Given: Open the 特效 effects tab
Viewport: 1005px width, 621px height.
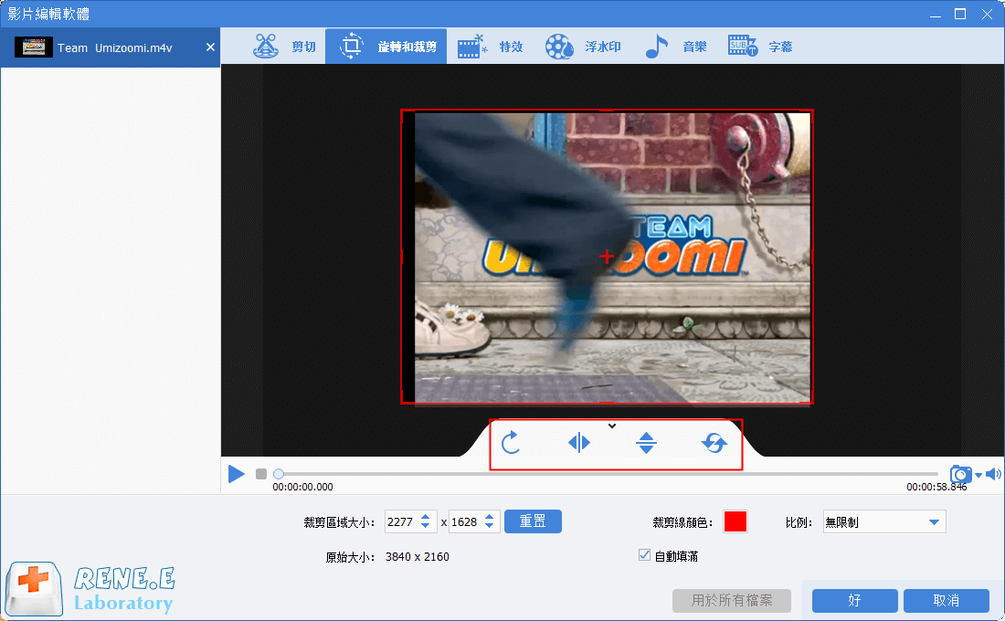Looking at the screenshot, I should pos(491,47).
